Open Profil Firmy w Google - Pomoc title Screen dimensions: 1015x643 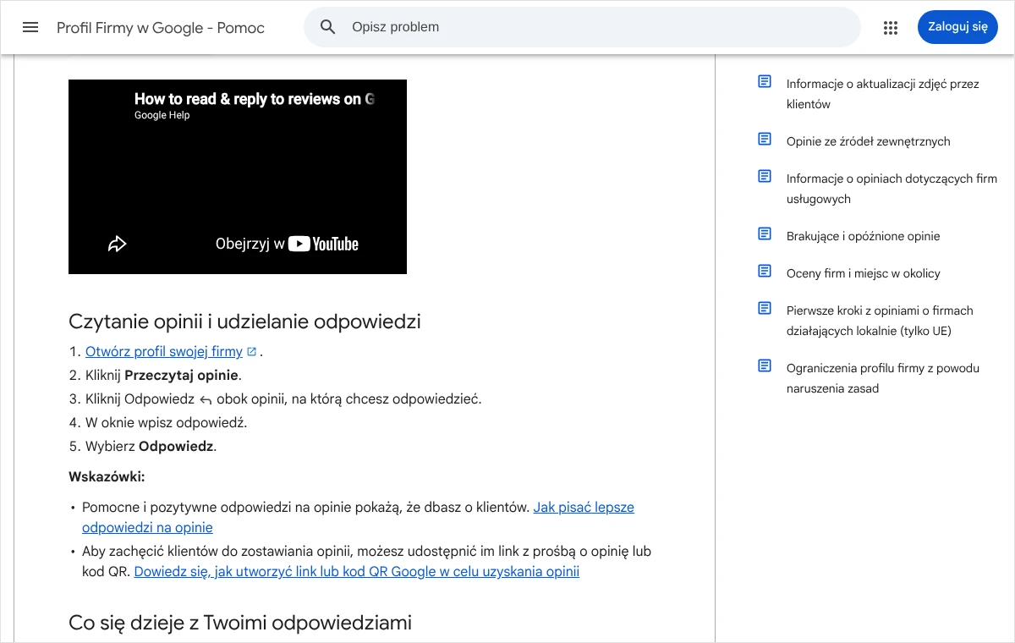(161, 28)
